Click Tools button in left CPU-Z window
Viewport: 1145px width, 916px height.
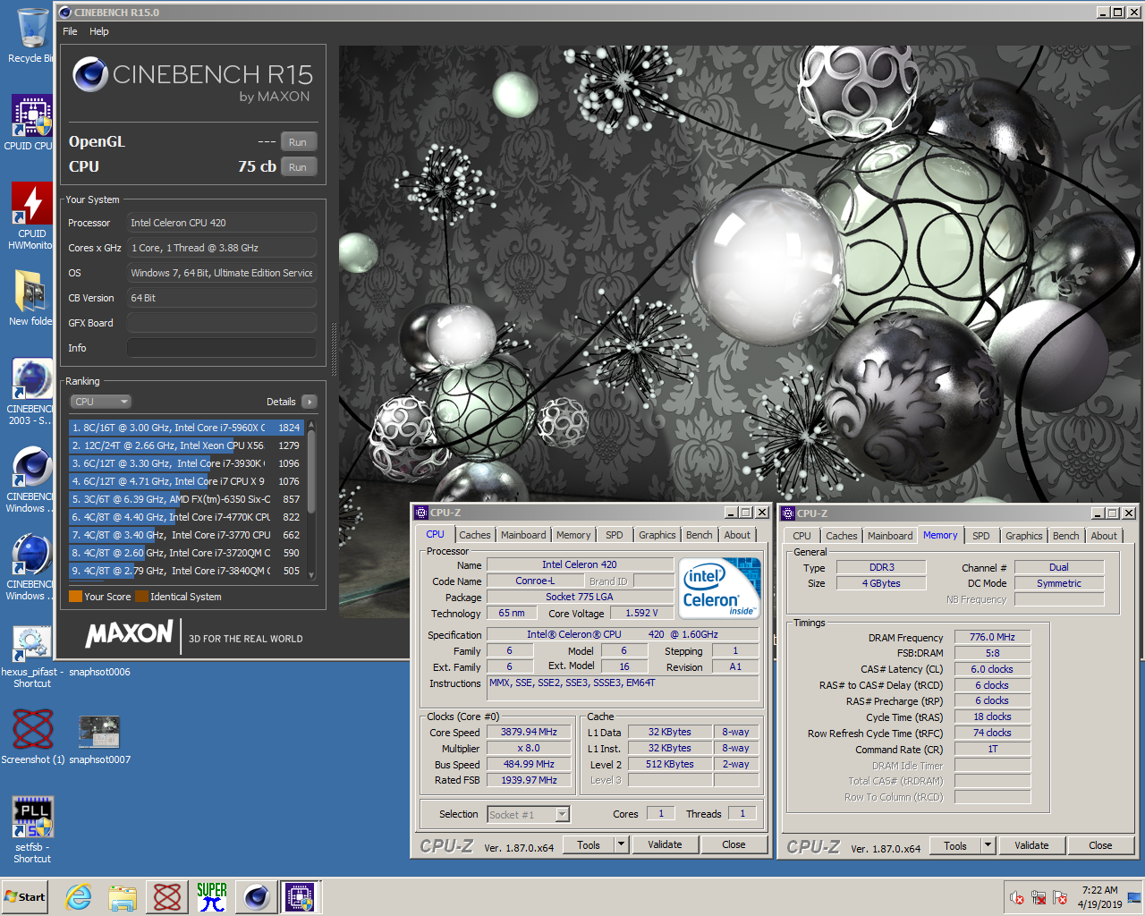589,844
